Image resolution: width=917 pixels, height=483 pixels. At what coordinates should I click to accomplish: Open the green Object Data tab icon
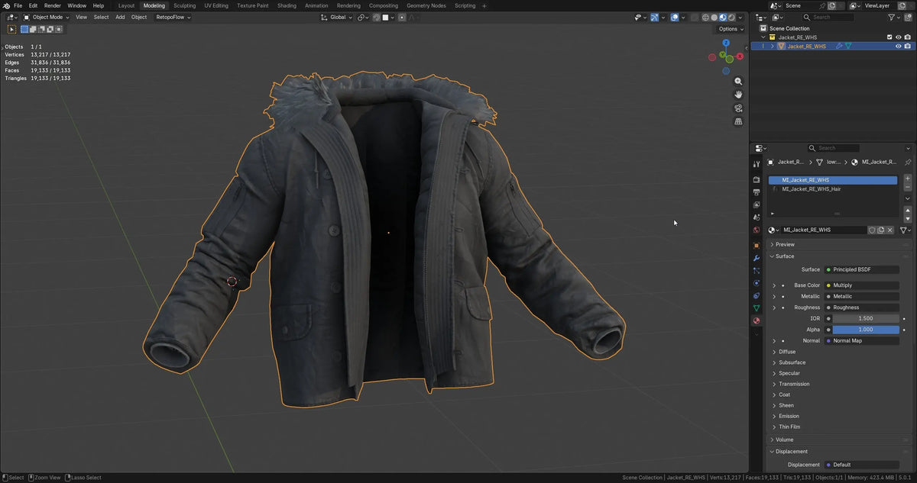(757, 308)
